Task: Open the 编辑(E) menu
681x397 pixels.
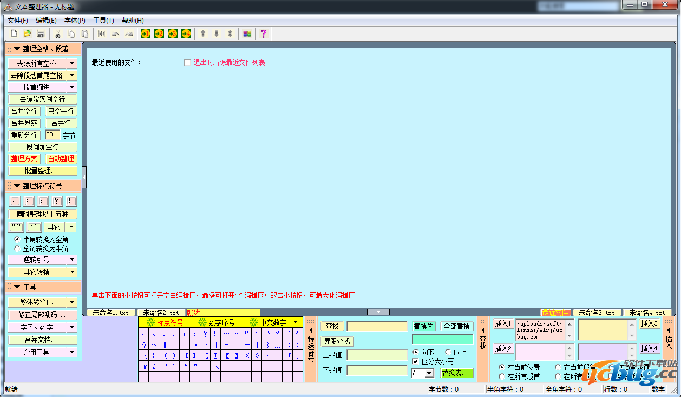Action: click(x=46, y=21)
